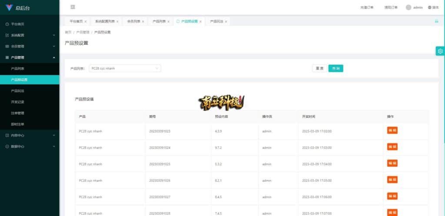This screenshot has height=216, width=445.
Task: Open the 充值订单 link in the header
Action: click(367, 7)
